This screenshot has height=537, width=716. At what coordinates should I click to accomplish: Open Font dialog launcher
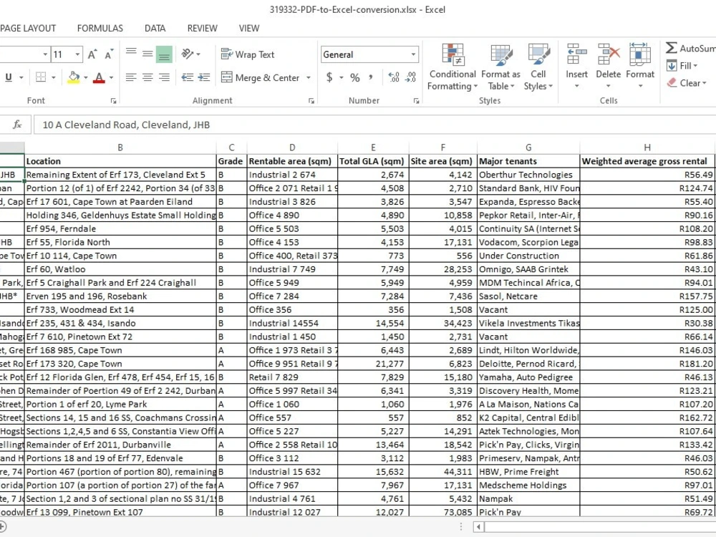113,101
